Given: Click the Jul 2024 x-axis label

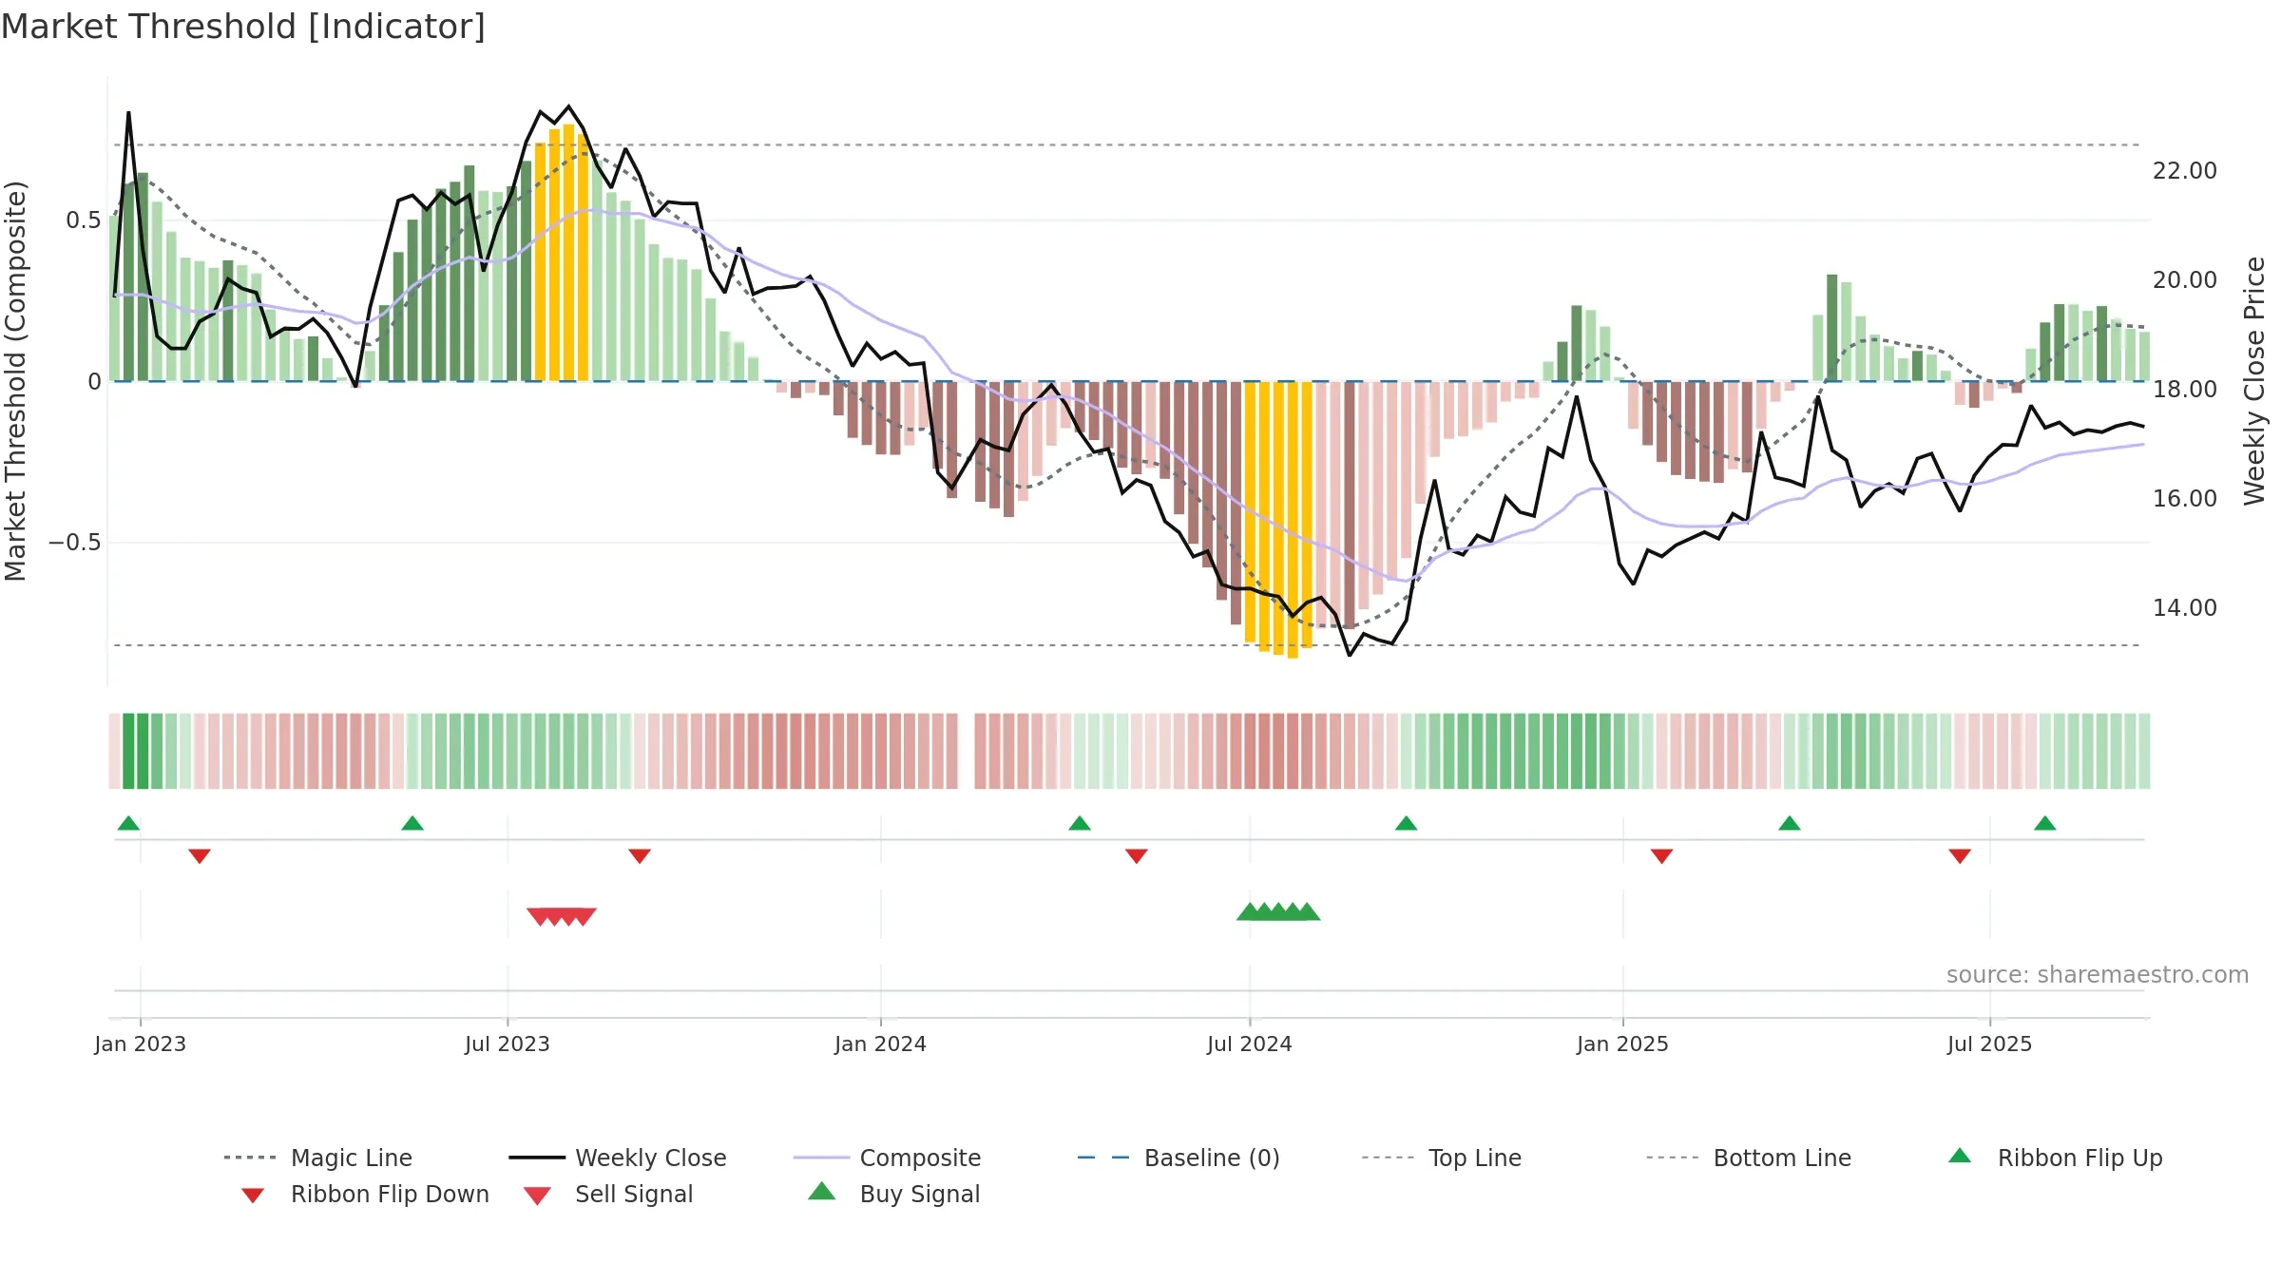Looking at the screenshot, I should tap(1250, 1044).
